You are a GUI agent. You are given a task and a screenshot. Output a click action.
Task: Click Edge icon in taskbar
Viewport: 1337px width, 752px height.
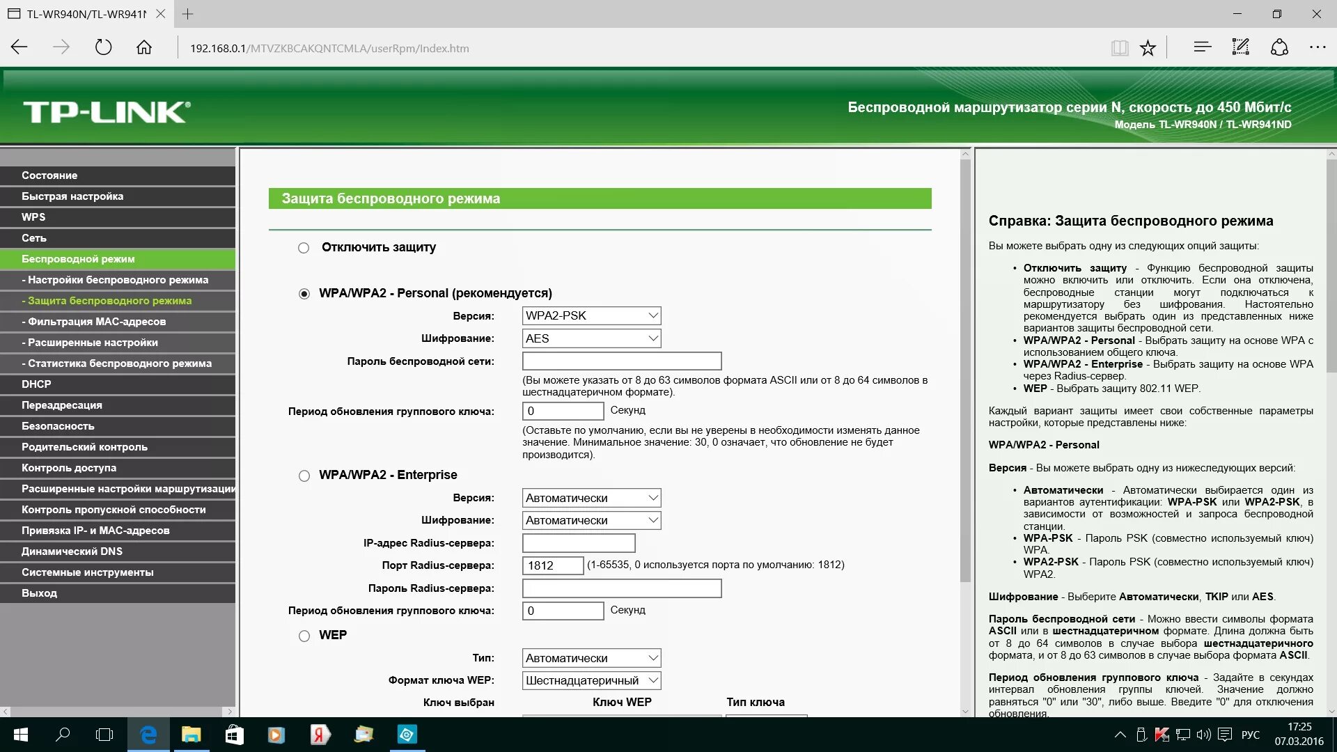coord(148,735)
